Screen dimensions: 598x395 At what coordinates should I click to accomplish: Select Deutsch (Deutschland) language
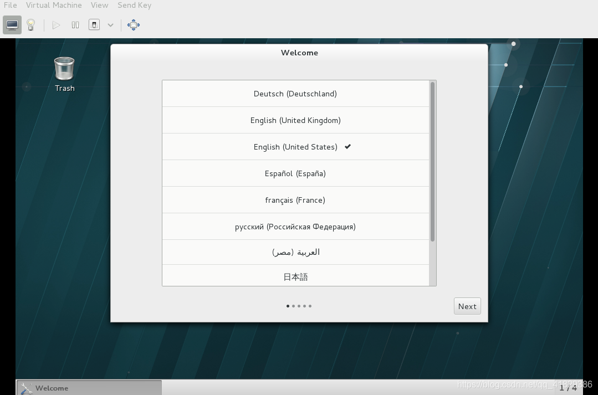point(295,94)
